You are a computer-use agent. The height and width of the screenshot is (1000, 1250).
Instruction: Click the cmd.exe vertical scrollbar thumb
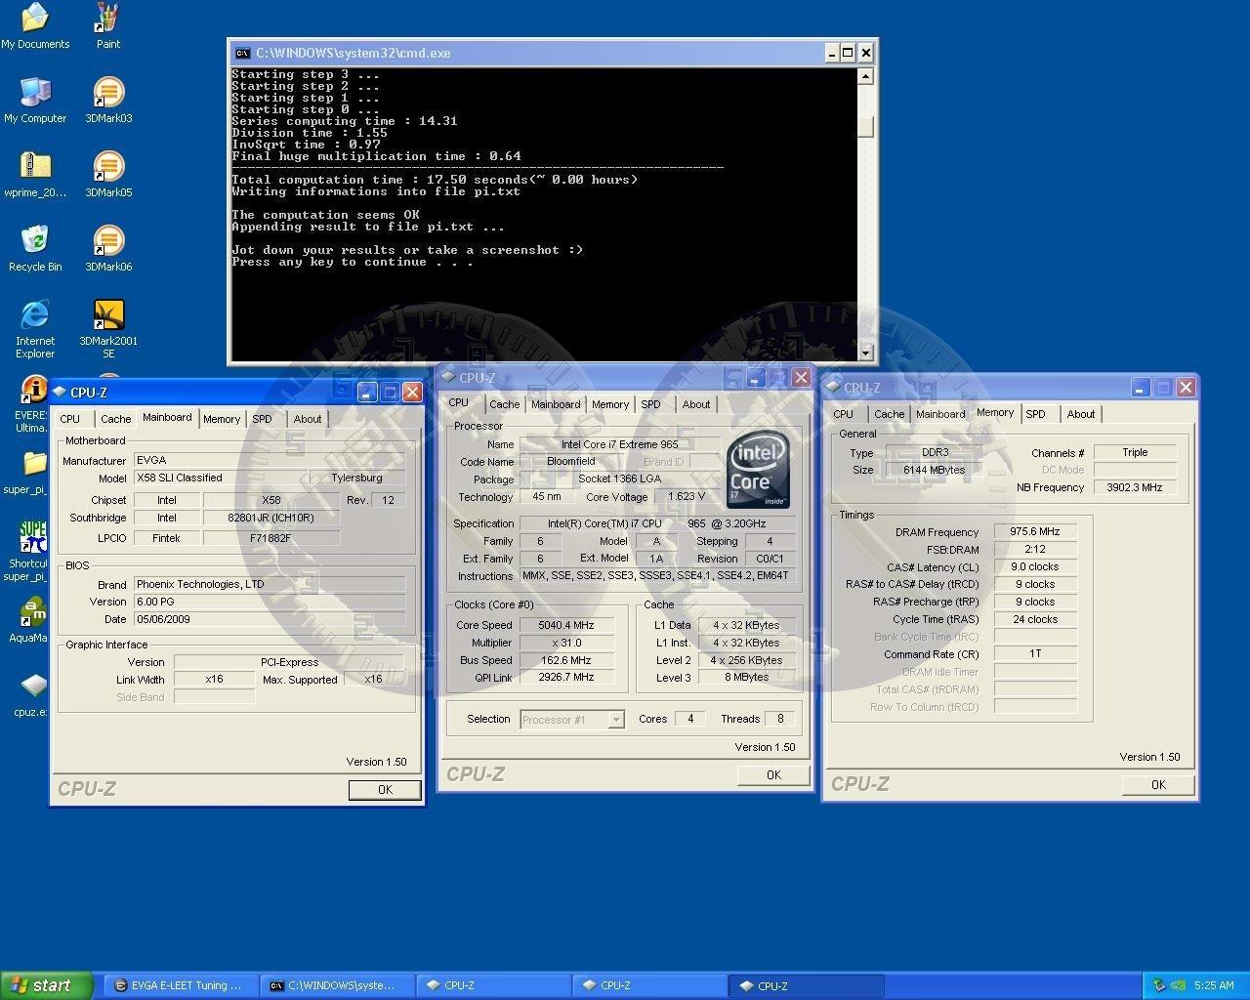pyautogui.click(x=865, y=126)
